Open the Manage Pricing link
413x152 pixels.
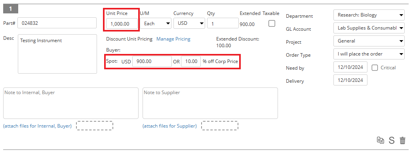(x=173, y=39)
